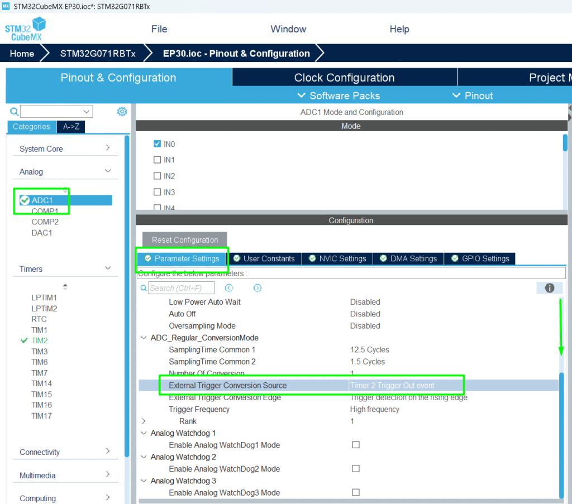Expand the Rank parameter row
The height and width of the screenshot is (504, 572).
click(x=144, y=421)
